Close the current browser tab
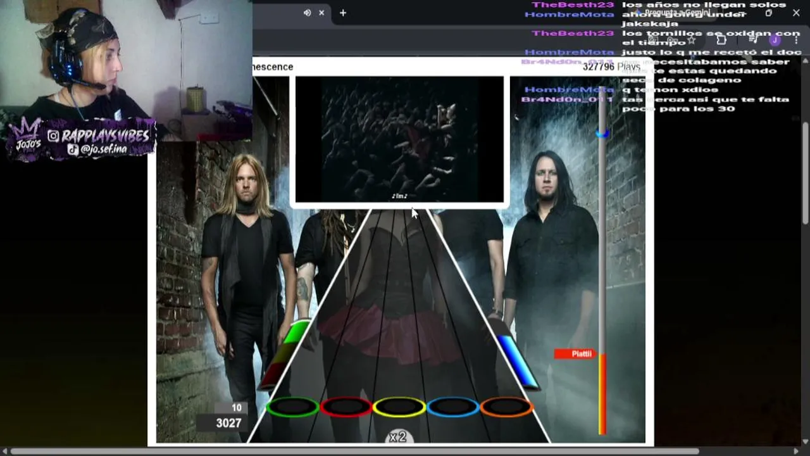 pos(321,13)
